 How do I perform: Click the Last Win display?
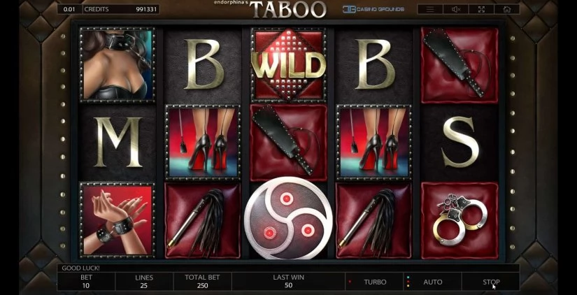(288, 282)
